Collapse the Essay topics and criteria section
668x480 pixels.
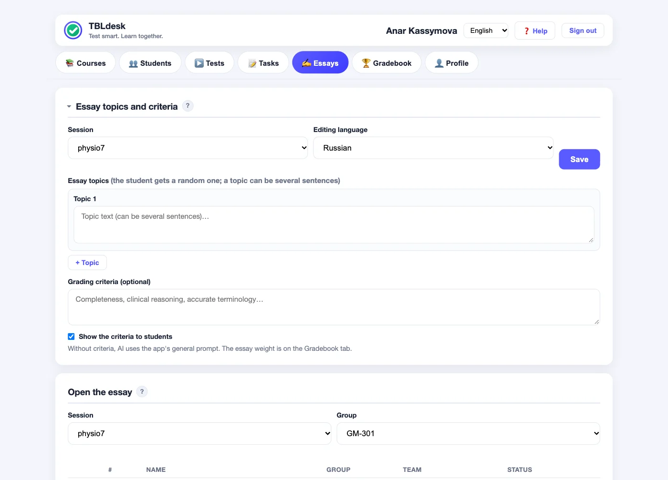click(x=69, y=106)
